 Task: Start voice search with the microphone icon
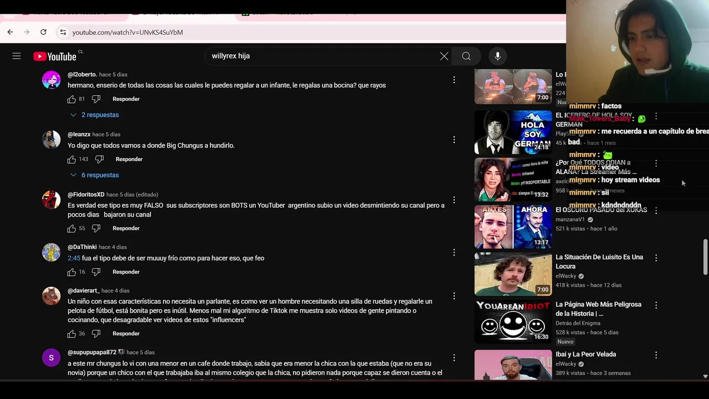[497, 56]
